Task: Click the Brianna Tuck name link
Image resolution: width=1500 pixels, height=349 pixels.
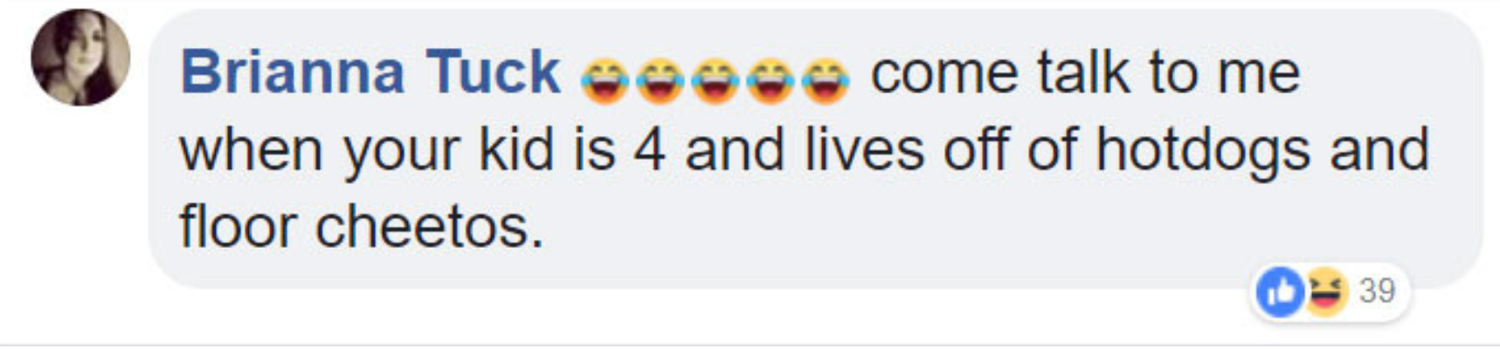Action: [x=370, y=72]
